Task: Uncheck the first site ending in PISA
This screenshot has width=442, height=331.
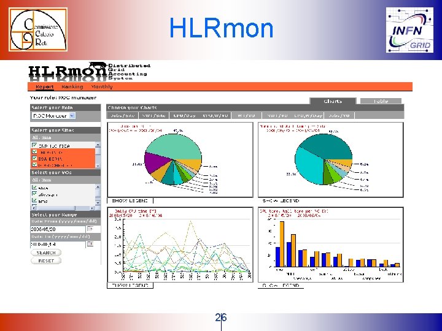Action: (x=34, y=145)
